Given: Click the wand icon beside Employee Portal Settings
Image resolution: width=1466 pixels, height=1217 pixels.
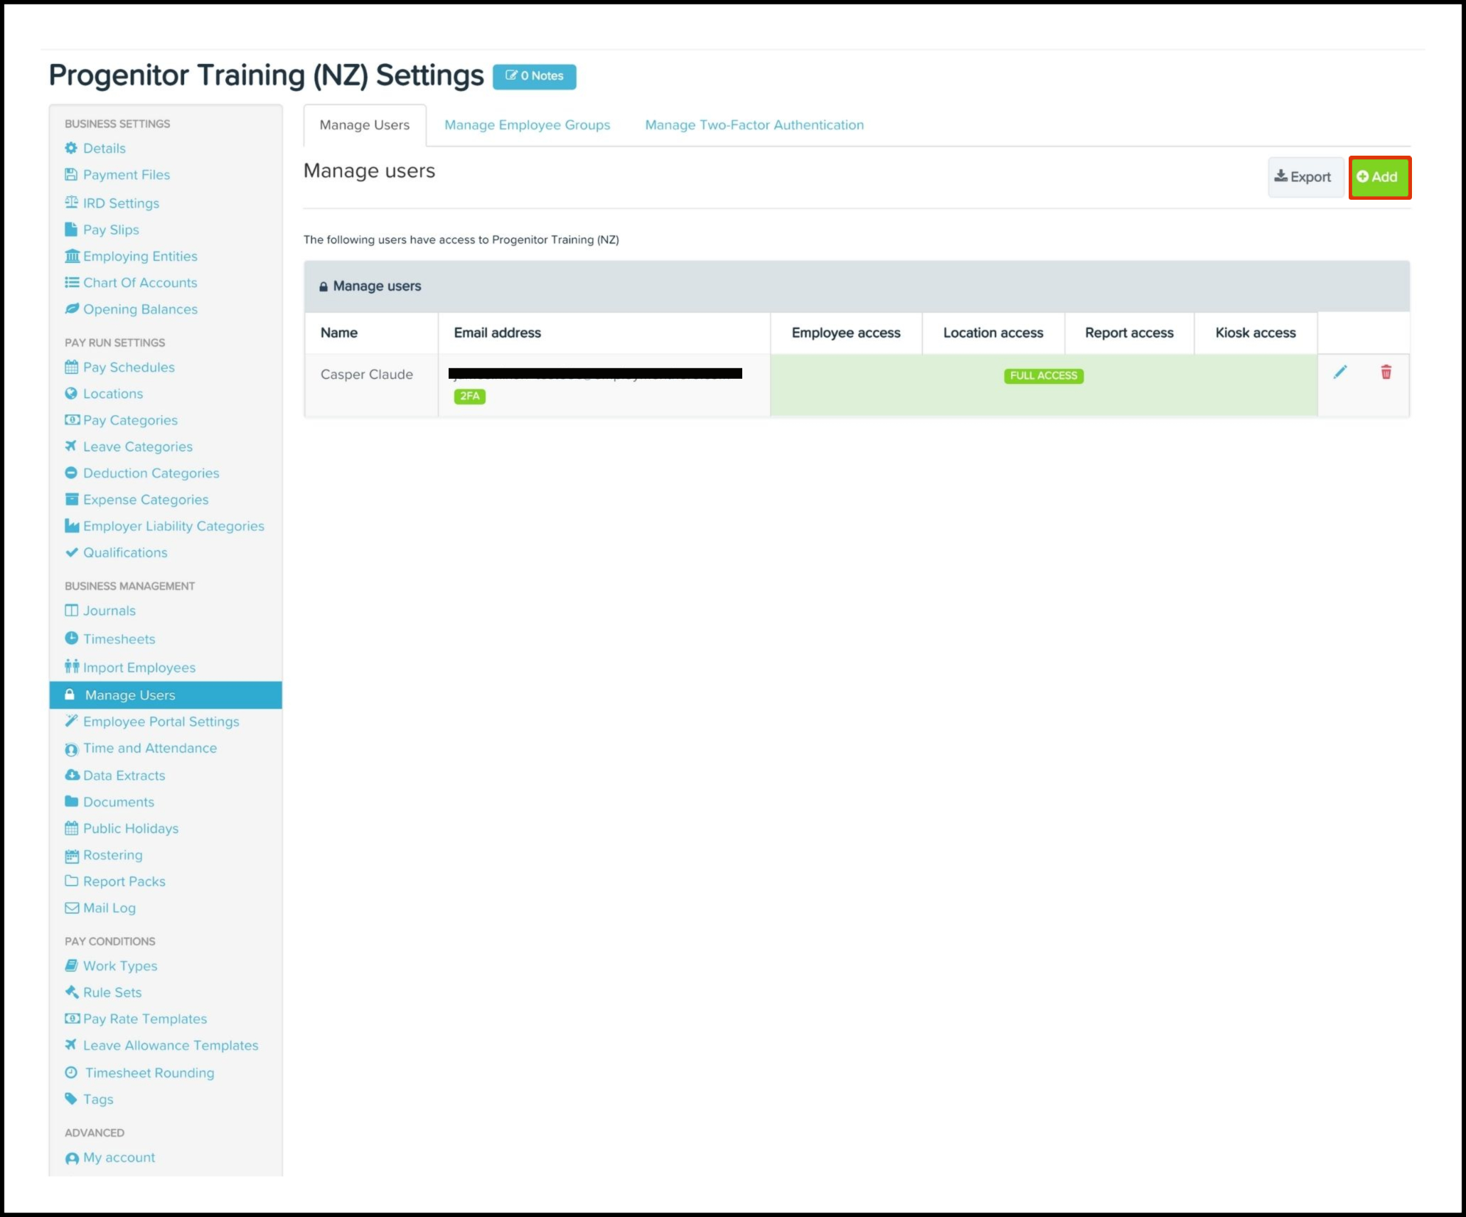Looking at the screenshot, I should pyautogui.click(x=71, y=721).
